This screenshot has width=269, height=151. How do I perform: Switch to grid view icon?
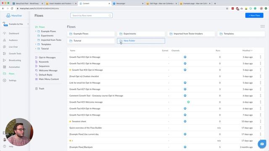pyautogui.click(x=262, y=26)
